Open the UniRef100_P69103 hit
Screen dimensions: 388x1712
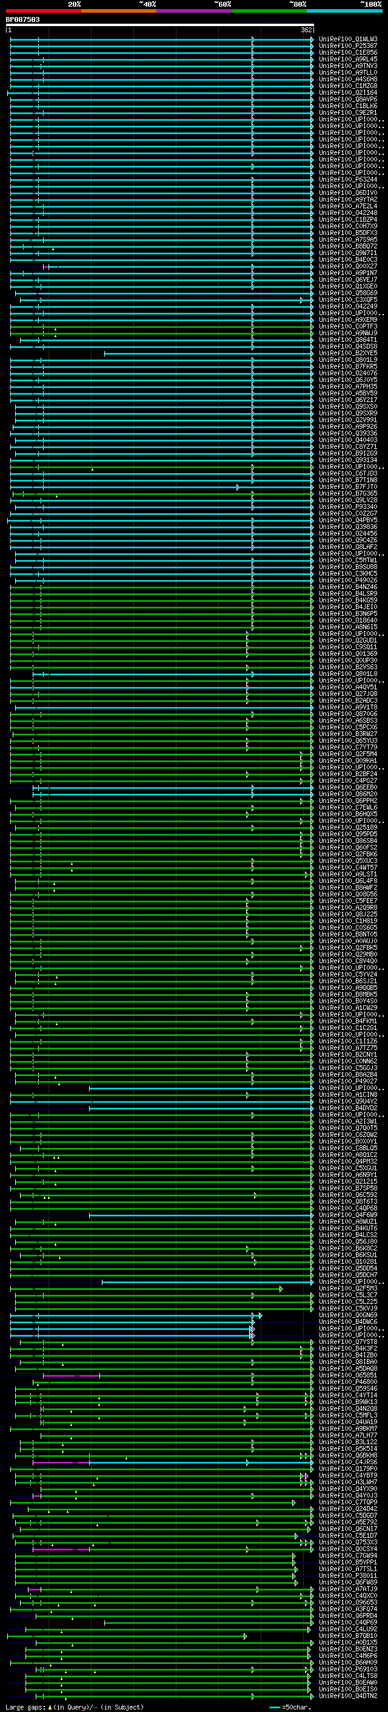tap(347, 1668)
